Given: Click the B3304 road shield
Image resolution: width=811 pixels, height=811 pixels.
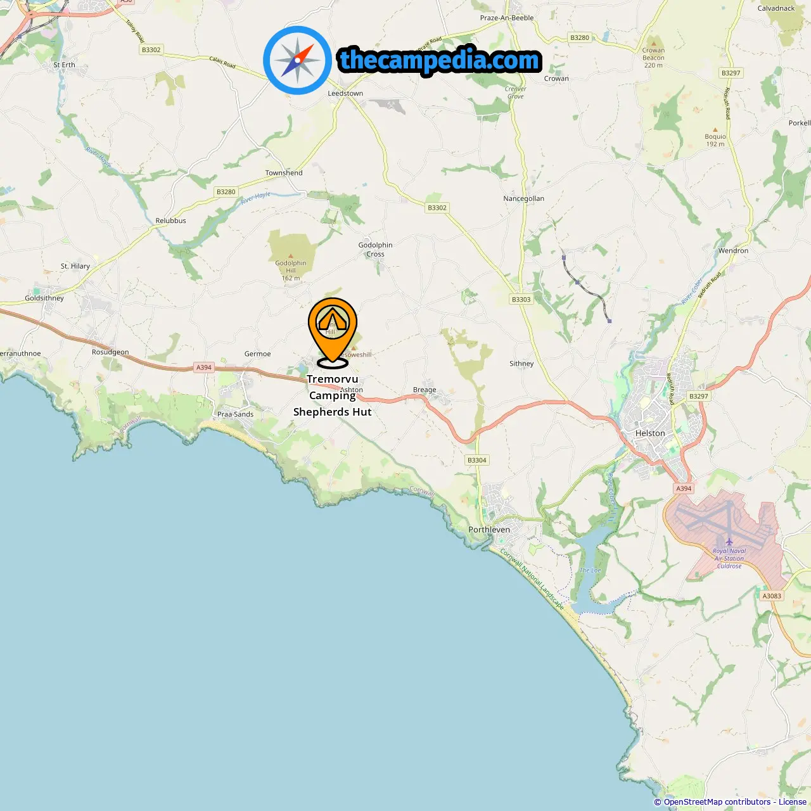Looking at the screenshot, I should (x=477, y=460).
